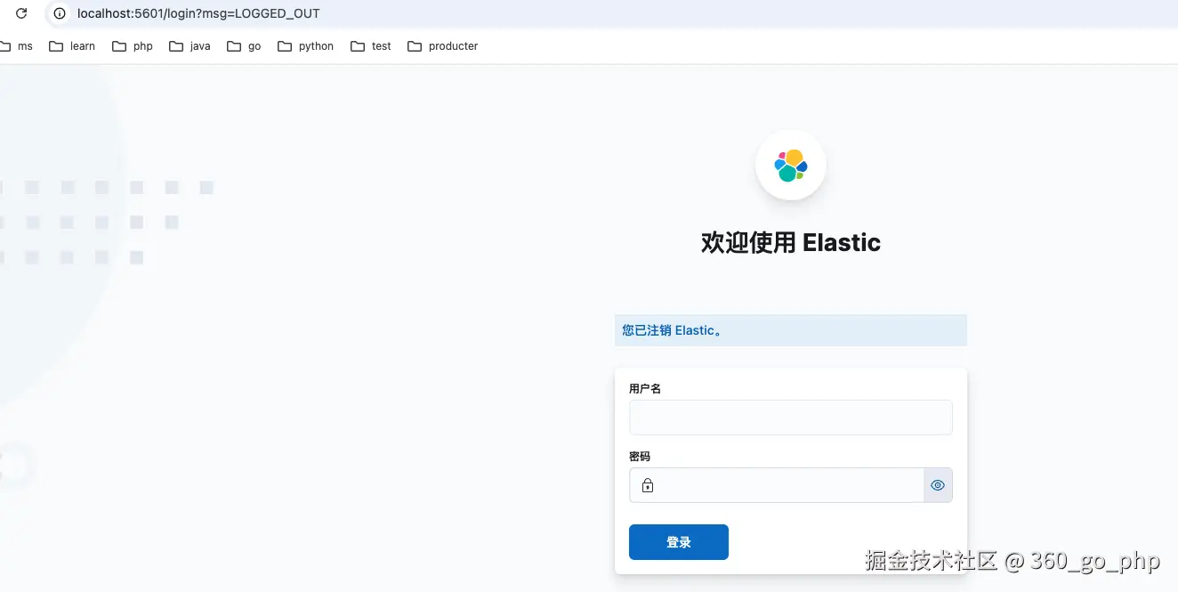
Task: Click the 用户名 label
Action: (645, 388)
